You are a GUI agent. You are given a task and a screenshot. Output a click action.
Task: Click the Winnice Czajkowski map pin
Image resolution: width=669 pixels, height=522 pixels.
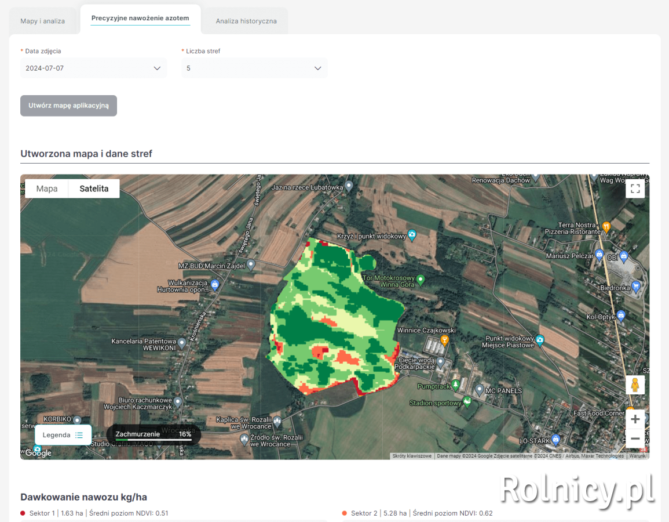[x=444, y=340]
